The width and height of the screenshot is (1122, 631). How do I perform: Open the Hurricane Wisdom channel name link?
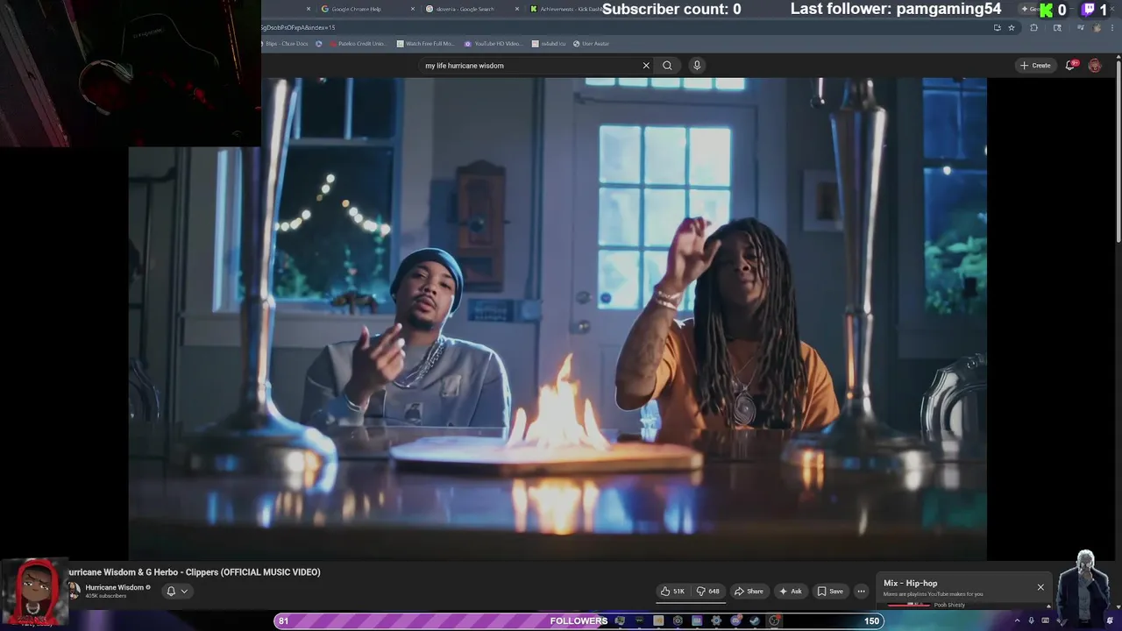(x=114, y=587)
